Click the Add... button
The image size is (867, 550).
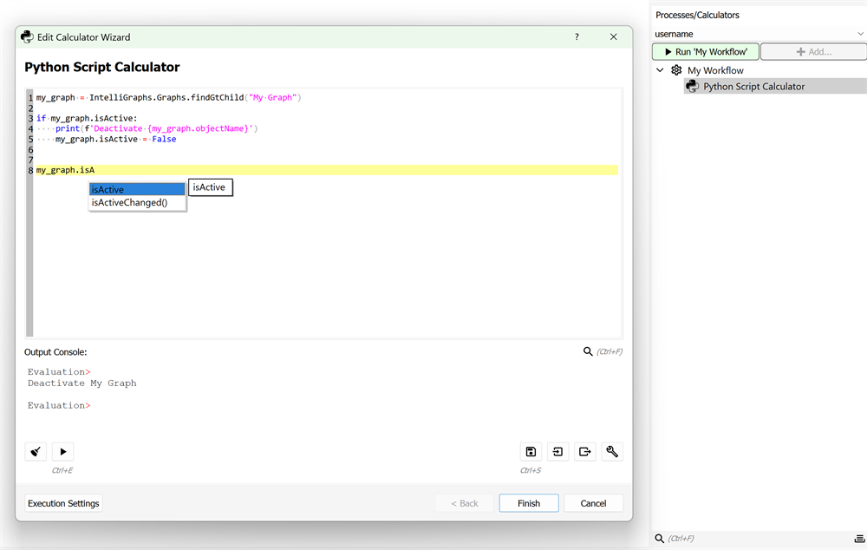coord(813,51)
